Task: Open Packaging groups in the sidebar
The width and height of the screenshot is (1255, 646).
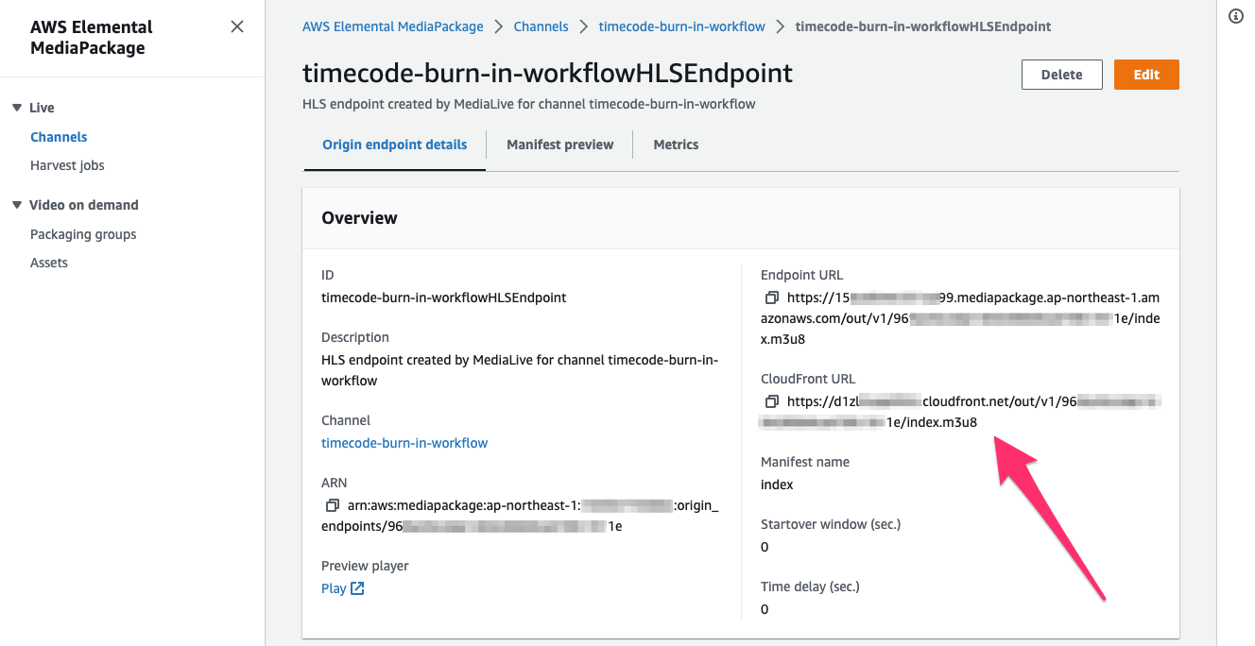Action: 83,234
